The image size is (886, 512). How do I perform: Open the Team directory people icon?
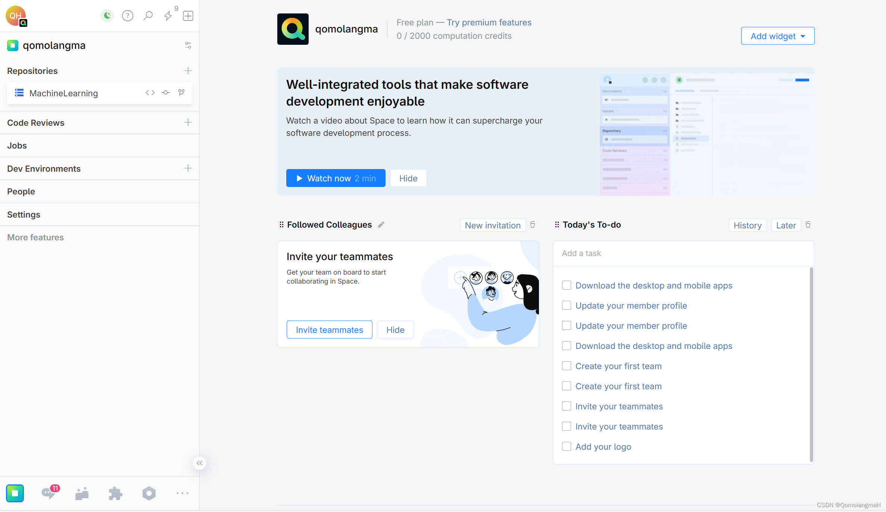pyautogui.click(x=82, y=493)
